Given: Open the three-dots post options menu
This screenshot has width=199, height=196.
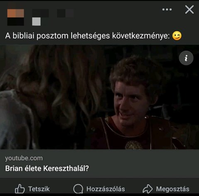Looking at the screenshot, I should [x=167, y=10].
